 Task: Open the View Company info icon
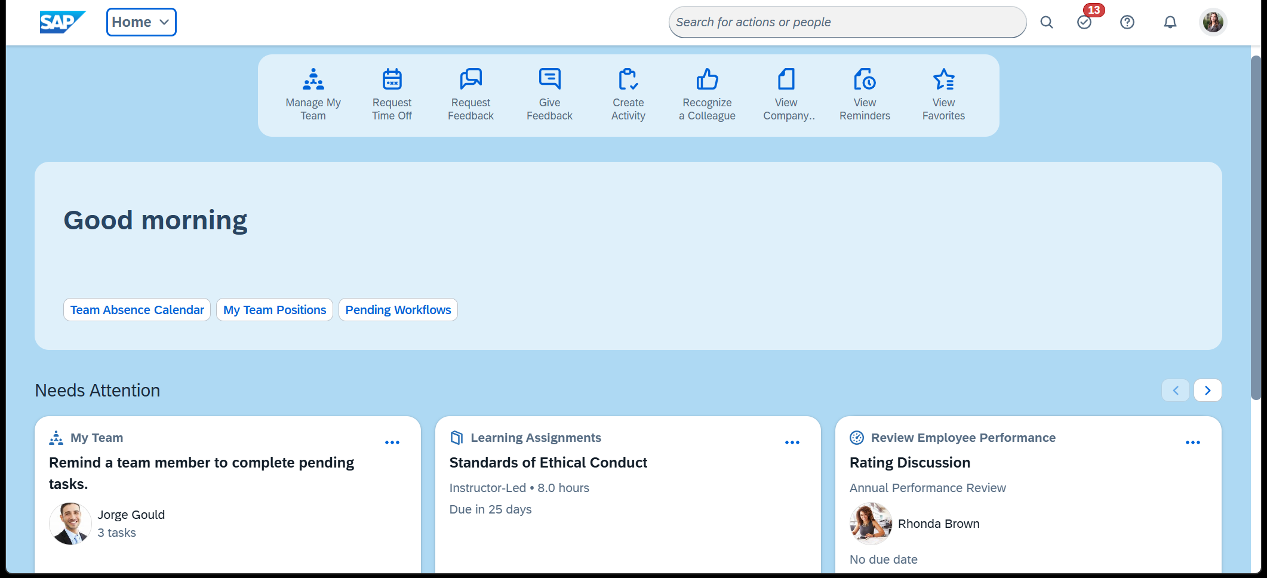point(785,78)
